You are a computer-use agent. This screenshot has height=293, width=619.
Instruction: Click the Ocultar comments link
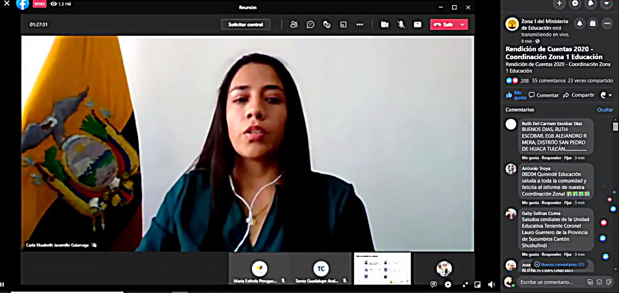pyautogui.click(x=605, y=109)
